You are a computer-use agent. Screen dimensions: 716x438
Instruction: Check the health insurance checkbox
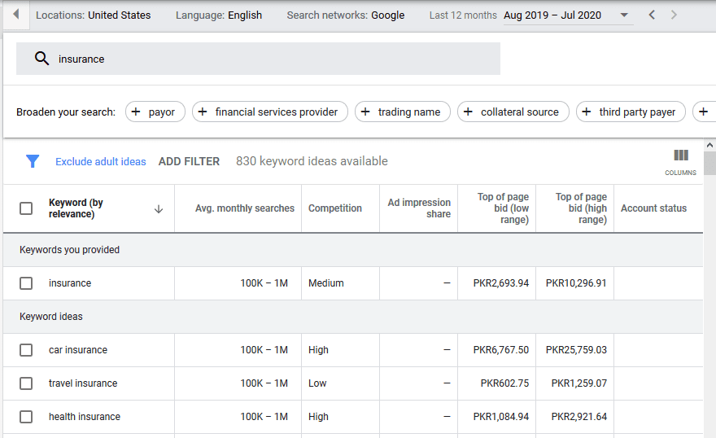coord(26,417)
